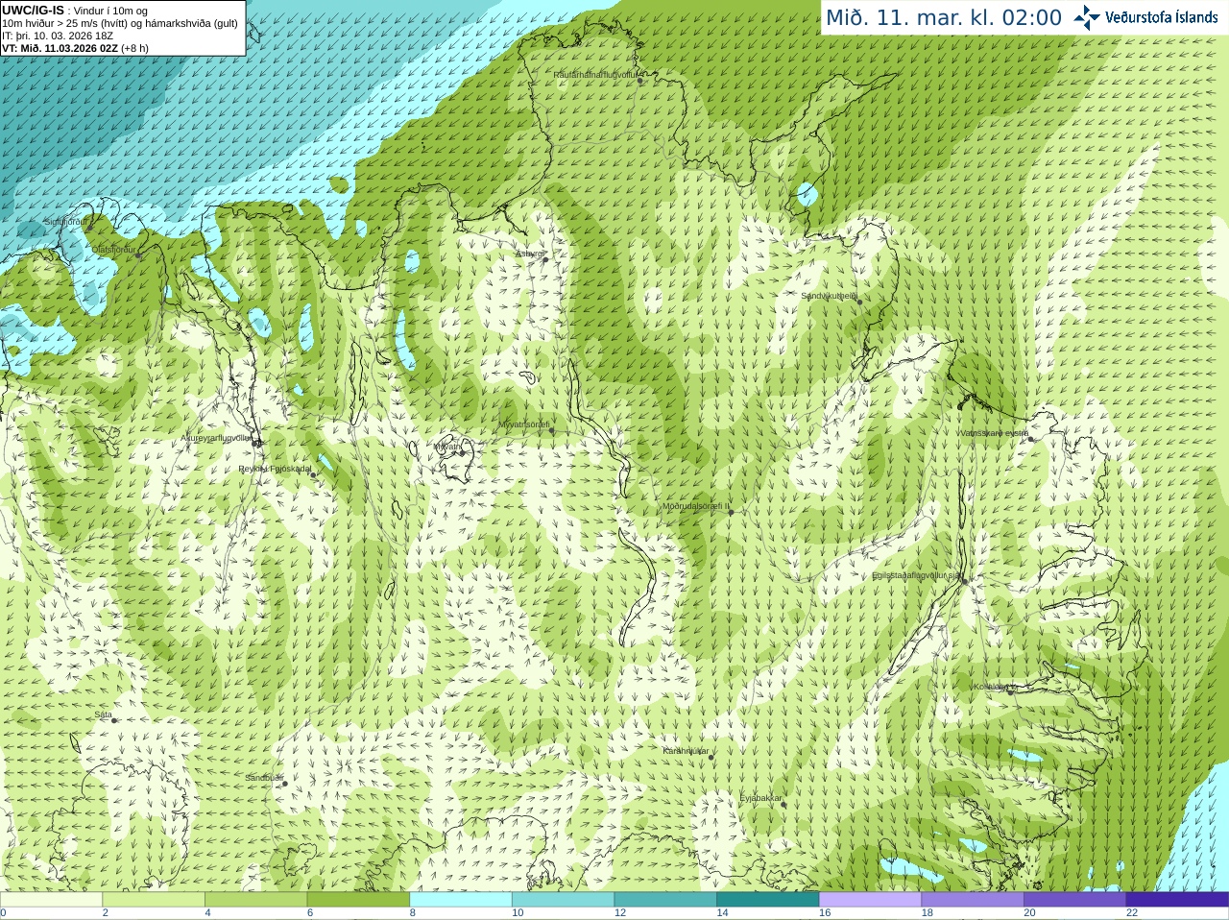Screen dimensions: 1229x920
Task: Select the 4–6 m/s legend color
Action: [255, 900]
